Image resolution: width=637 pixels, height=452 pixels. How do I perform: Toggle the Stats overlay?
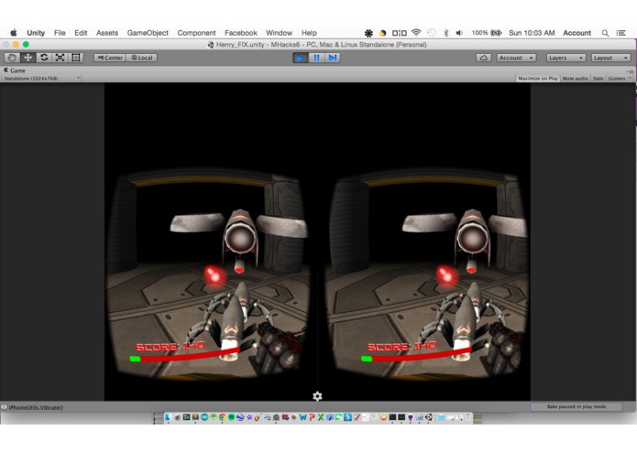(598, 79)
